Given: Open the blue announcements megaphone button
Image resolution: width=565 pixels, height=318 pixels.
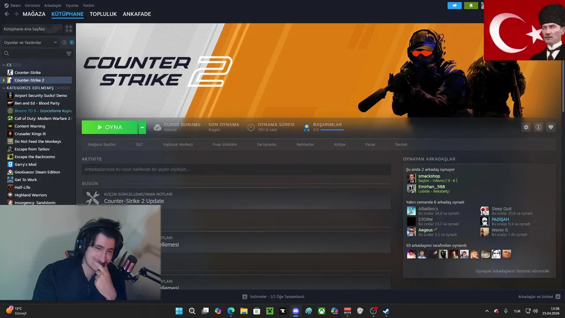Looking at the screenshot, I should click(454, 6).
